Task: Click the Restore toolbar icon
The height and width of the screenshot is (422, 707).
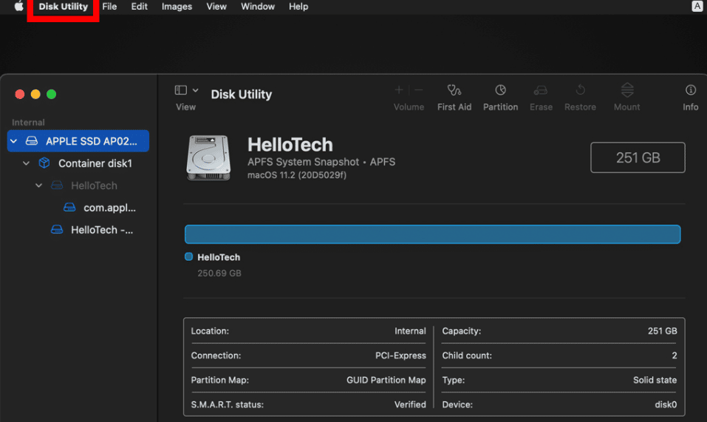Action: pyautogui.click(x=580, y=90)
